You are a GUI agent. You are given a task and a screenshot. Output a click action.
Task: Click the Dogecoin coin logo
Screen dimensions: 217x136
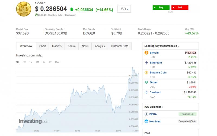click(x=24, y=9)
